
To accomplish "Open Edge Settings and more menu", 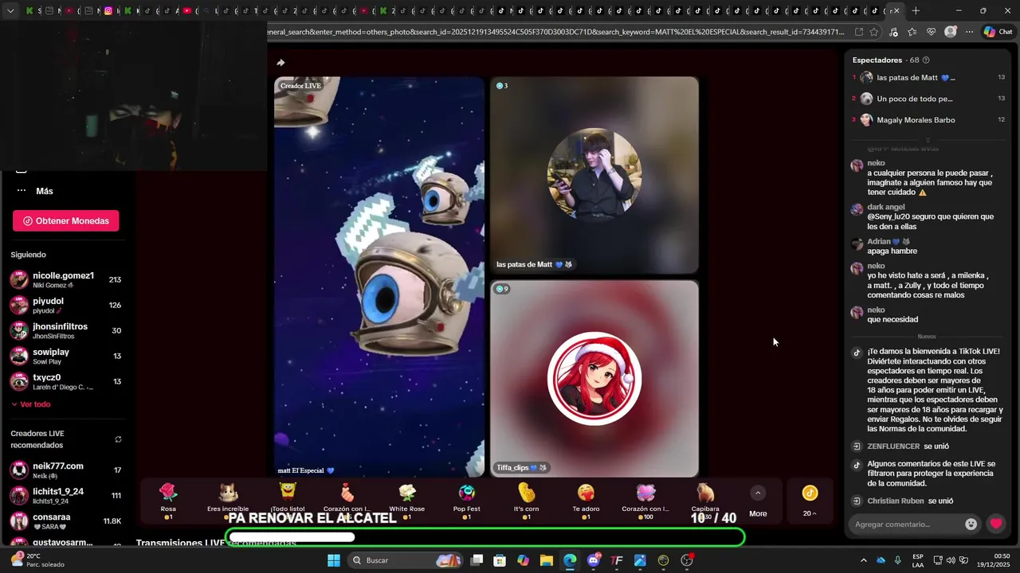I will [x=969, y=32].
